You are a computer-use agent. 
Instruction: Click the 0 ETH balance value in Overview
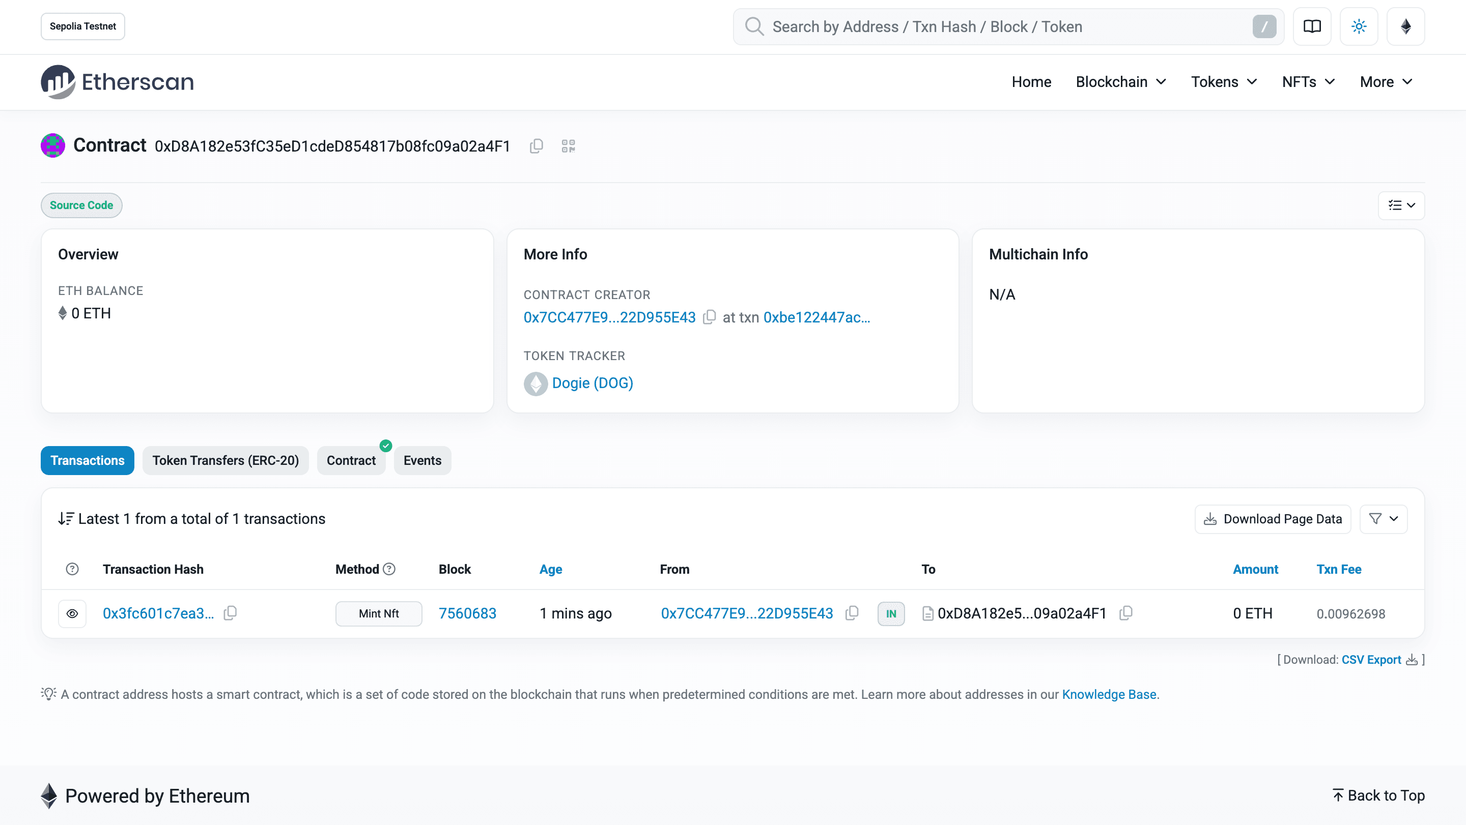[x=91, y=313]
